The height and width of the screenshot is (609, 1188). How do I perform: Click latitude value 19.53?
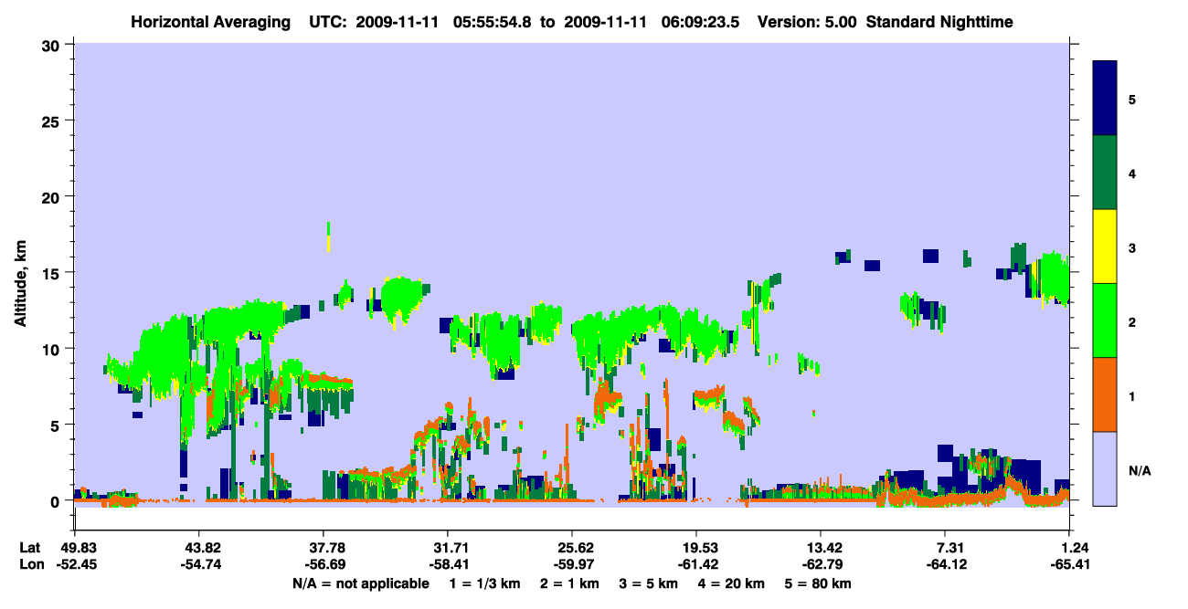pos(696,548)
